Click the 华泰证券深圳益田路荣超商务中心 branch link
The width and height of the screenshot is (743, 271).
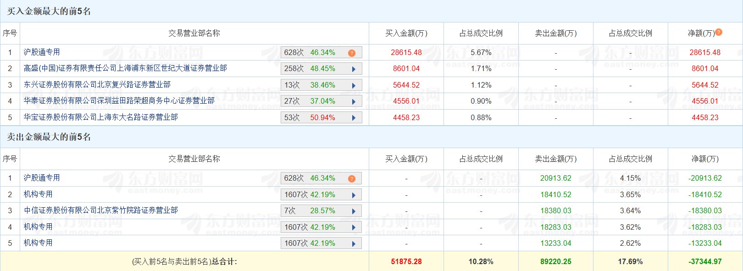[x=119, y=101]
